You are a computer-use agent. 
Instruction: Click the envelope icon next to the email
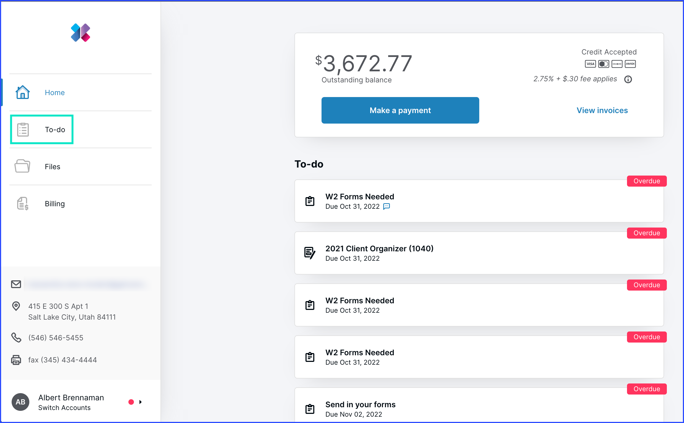click(16, 284)
